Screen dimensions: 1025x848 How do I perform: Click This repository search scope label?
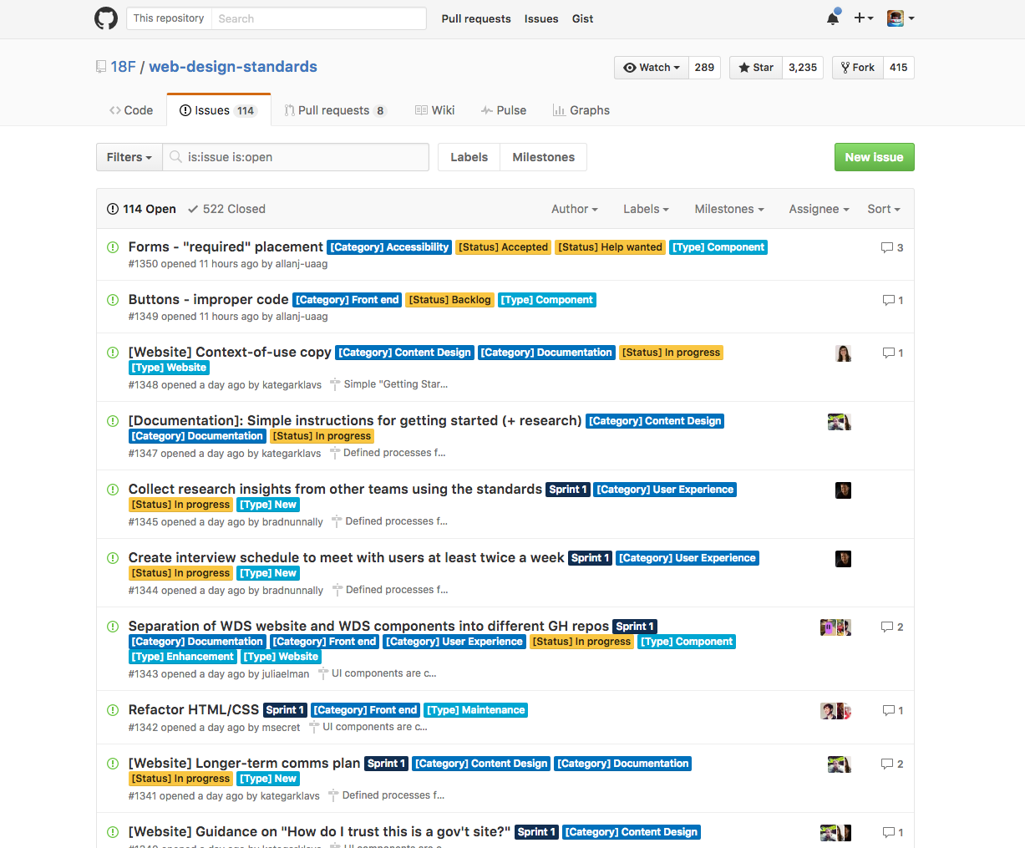(169, 18)
